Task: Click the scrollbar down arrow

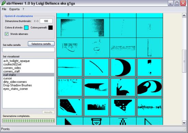Action: [x=184, y=122]
